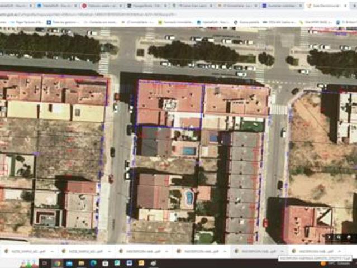Screen dimensions: 357x268
Task: Open highlighted INSCRIPCION download with tooltip
Action: (x=255, y=251)
